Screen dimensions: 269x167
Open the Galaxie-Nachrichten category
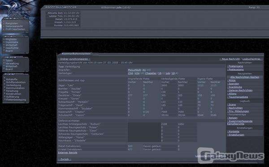coord(240,90)
